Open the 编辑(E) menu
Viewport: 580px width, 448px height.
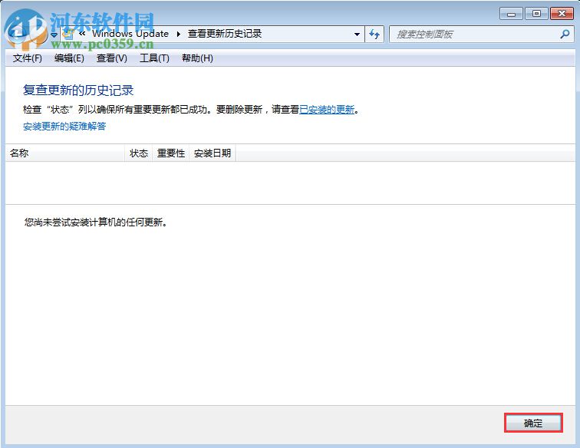tap(69, 58)
